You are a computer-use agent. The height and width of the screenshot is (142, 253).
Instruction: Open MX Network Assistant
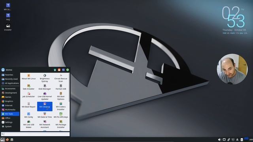(x=45, y=124)
